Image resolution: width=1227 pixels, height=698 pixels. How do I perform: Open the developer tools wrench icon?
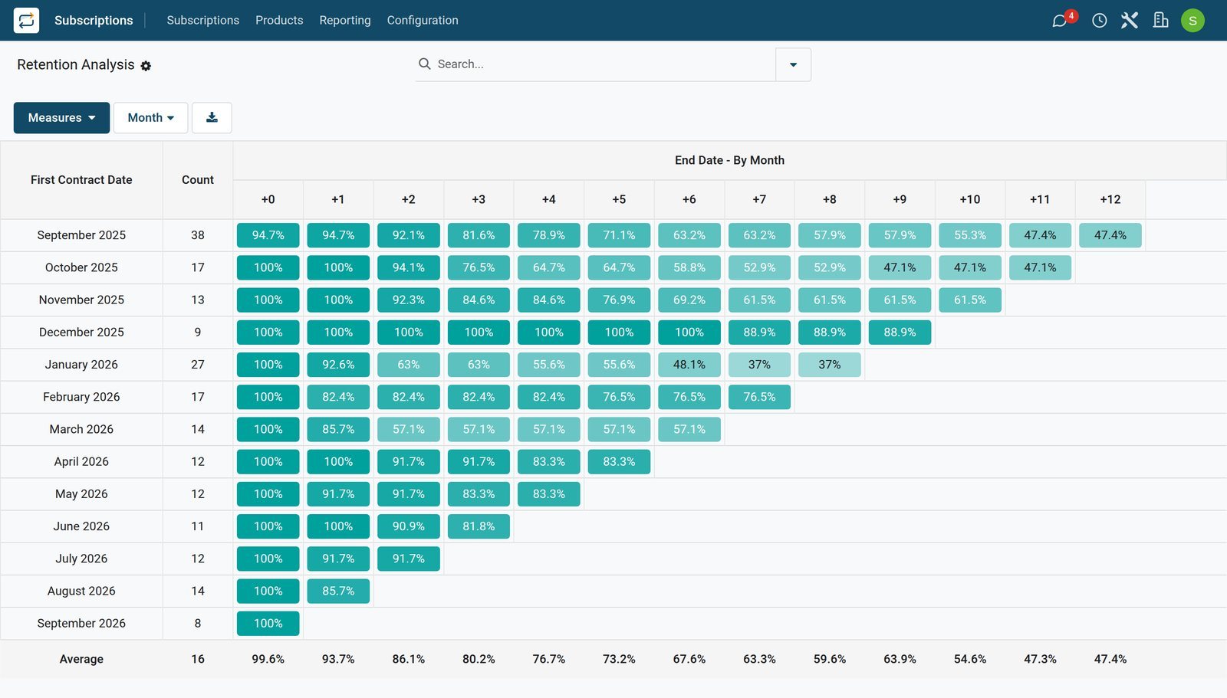1130,20
